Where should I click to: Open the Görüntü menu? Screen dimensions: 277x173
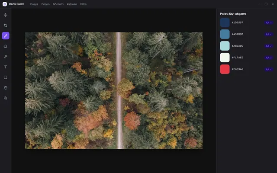tap(58, 4)
